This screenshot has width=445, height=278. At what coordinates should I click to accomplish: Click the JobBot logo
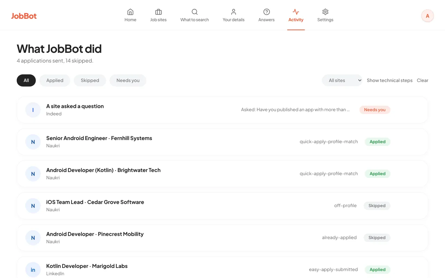[x=24, y=16]
